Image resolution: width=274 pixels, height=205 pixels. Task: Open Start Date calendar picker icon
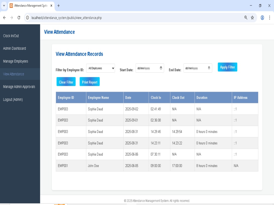(161, 68)
